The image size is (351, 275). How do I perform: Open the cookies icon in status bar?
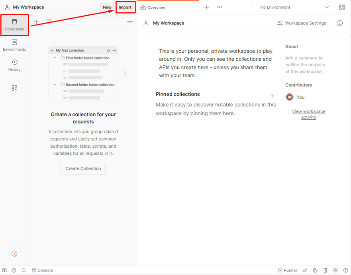click(x=315, y=270)
